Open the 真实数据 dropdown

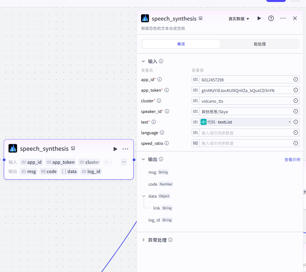coord(239,19)
